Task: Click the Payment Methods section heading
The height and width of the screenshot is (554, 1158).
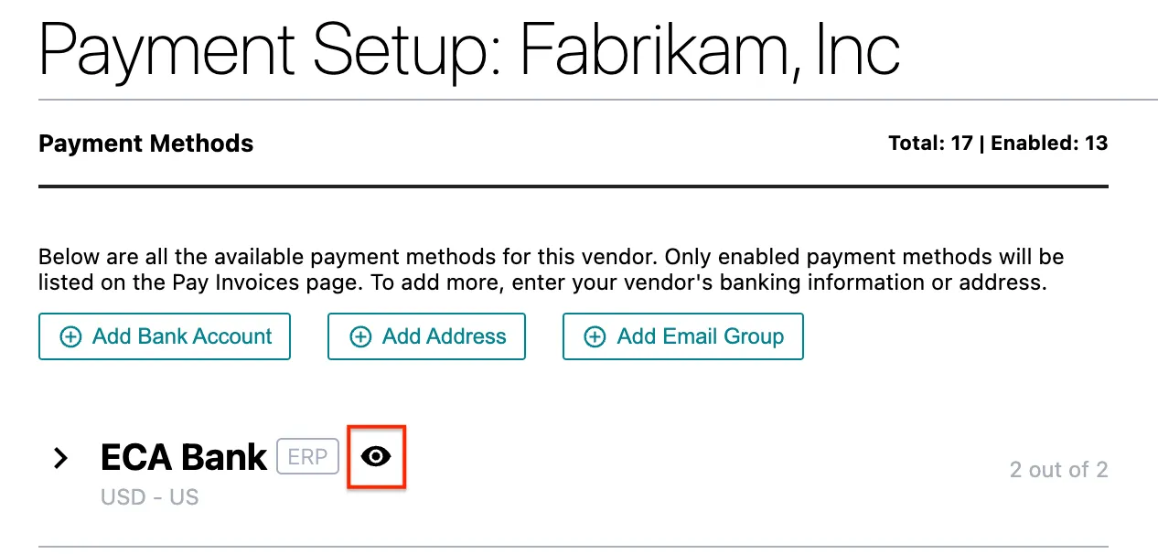Action: click(146, 144)
